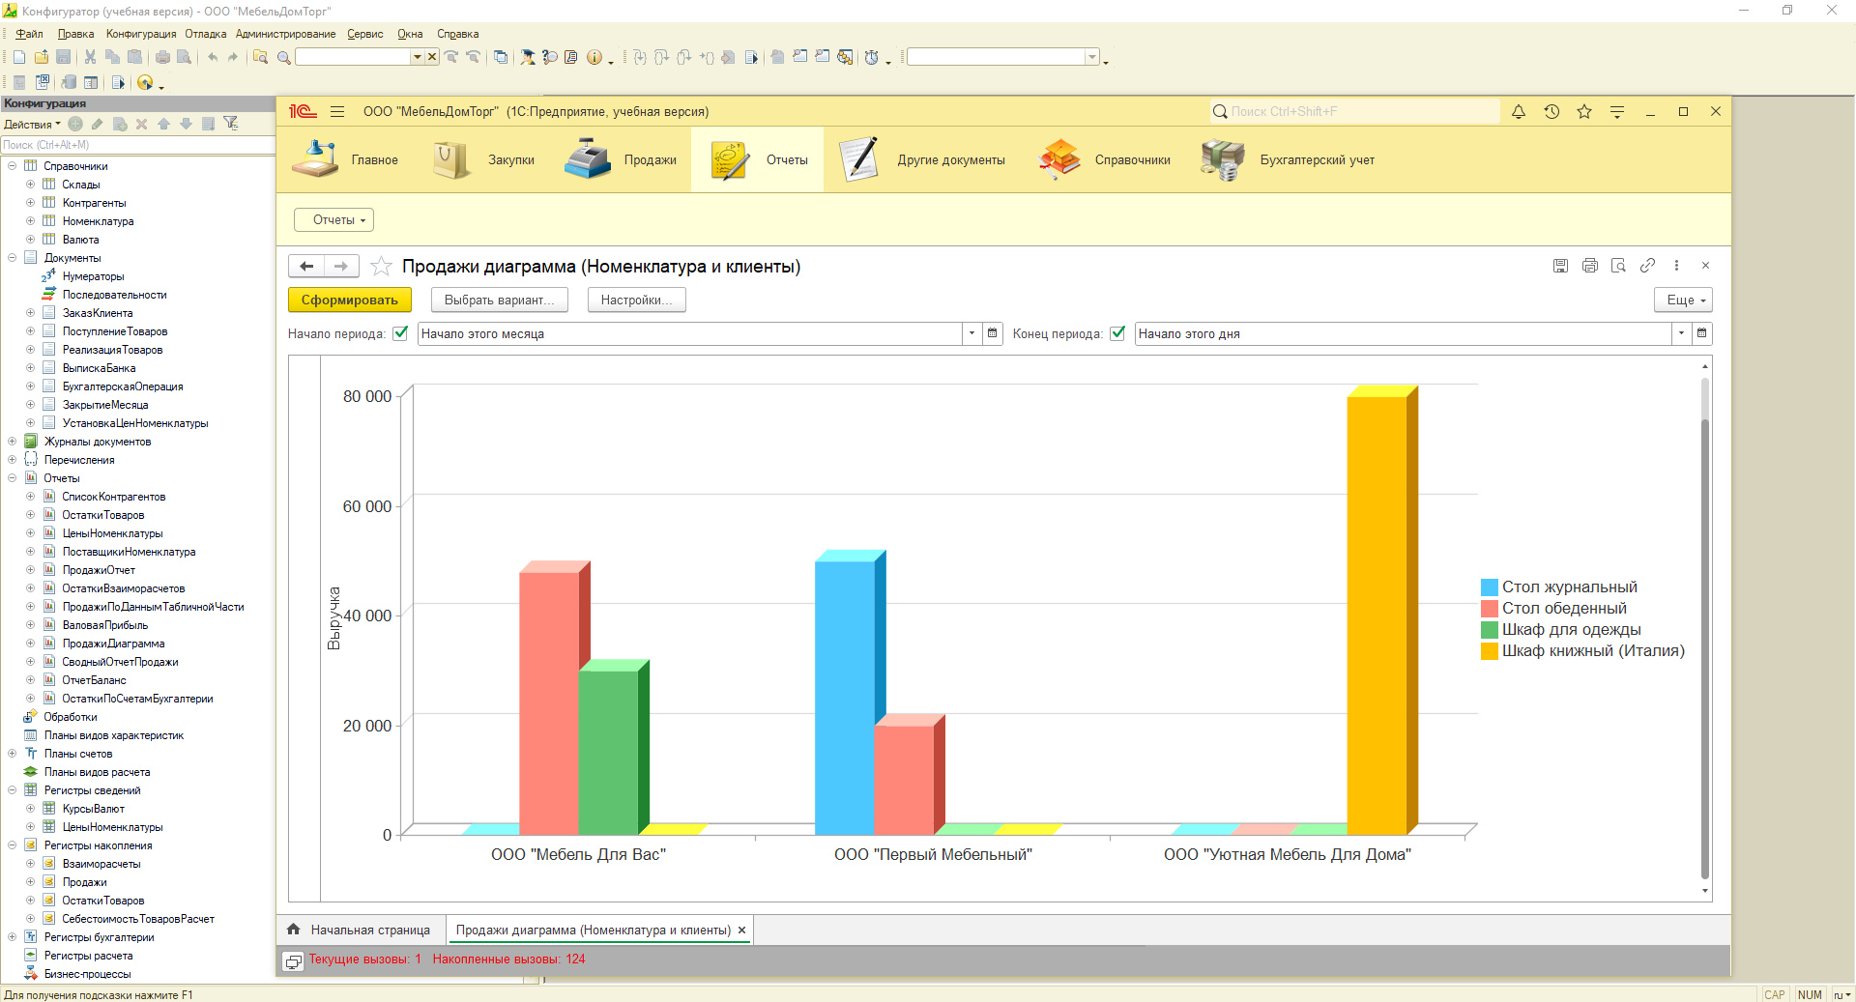
Task: Click the edit pencil icon in Конфигурация panel
Action: coord(97,124)
